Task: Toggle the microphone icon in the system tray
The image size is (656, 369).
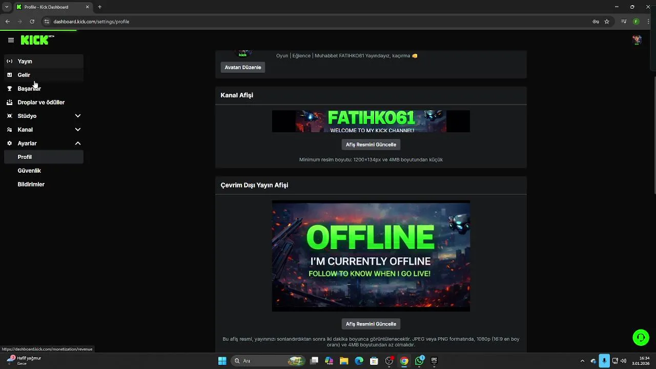Action: [604, 361]
